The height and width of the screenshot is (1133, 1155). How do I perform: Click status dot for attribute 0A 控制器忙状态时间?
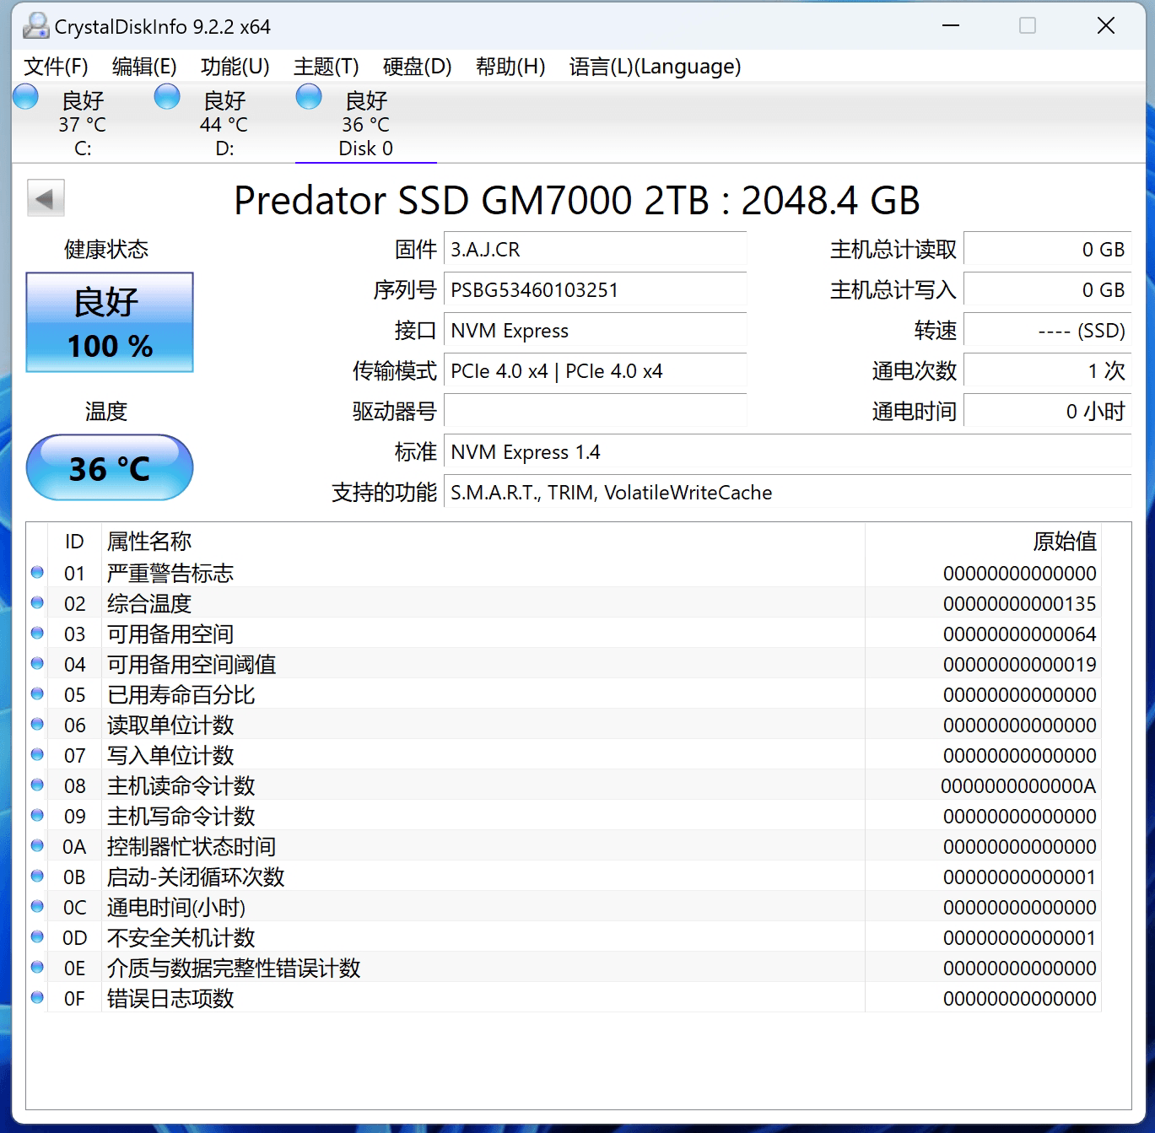click(37, 846)
